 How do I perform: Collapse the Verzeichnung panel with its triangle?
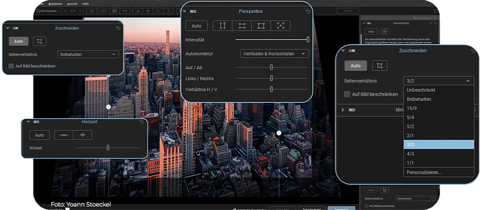click(364, 23)
